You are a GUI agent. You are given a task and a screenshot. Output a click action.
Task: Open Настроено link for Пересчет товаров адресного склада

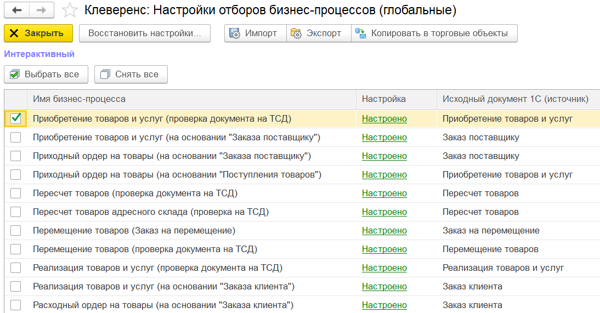tap(384, 212)
